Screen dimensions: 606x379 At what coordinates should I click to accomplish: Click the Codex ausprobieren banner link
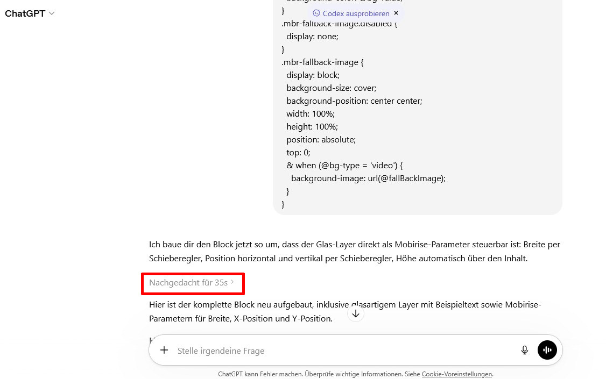coord(356,13)
